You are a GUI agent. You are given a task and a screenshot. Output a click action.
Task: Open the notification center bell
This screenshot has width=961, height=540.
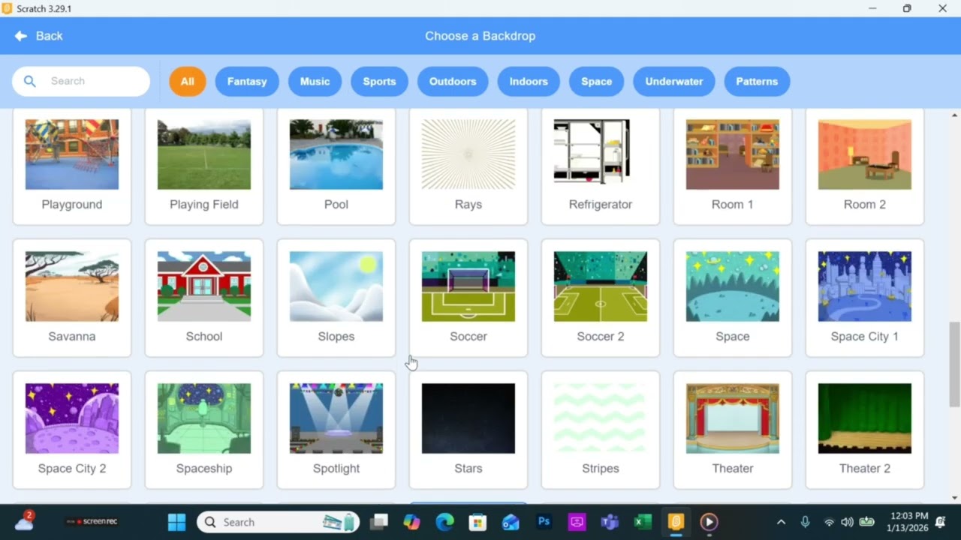coord(941,522)
